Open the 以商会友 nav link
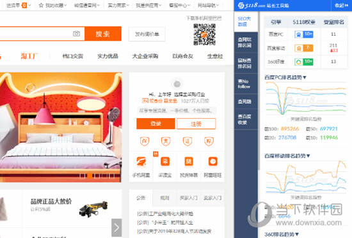The height and width of the screenshot is (238, 352). (182, 56)
